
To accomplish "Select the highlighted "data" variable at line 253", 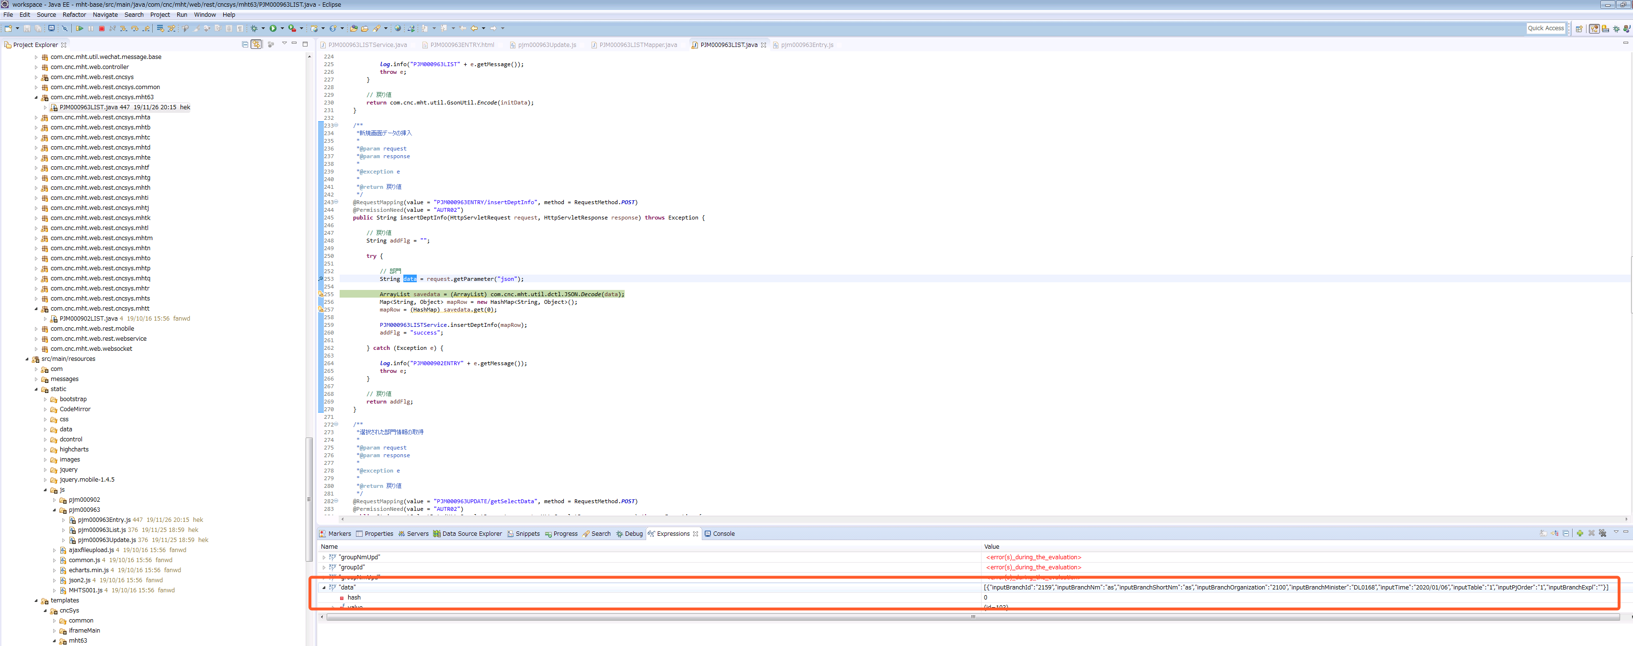I will click(x=410, y=279).
